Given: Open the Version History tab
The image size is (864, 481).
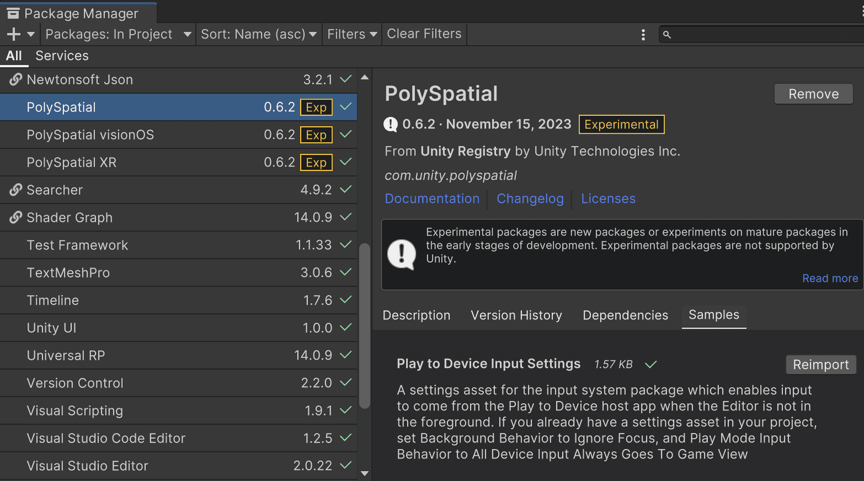Looking at the screenshot, I should 516,315.
